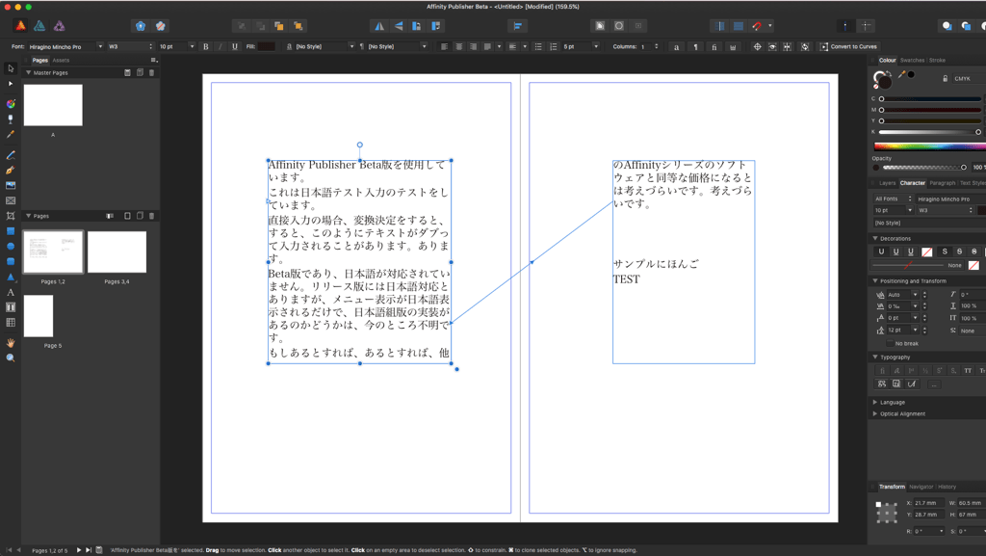The height and width of the screenshot is (556, 986).
Task: Toggle Underline in context toolbar
Action: click(x=235, y=46)
